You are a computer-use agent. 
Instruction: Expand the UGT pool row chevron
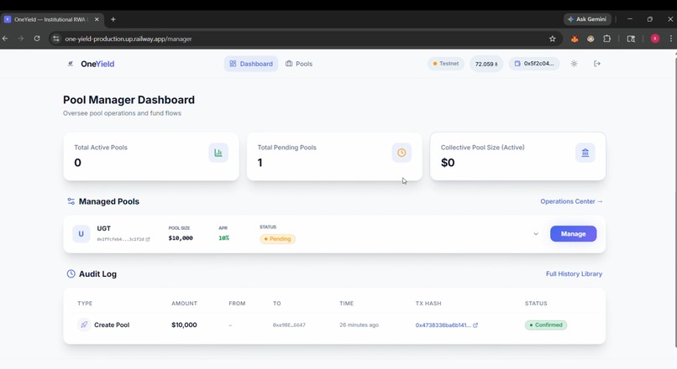(536, 234)
